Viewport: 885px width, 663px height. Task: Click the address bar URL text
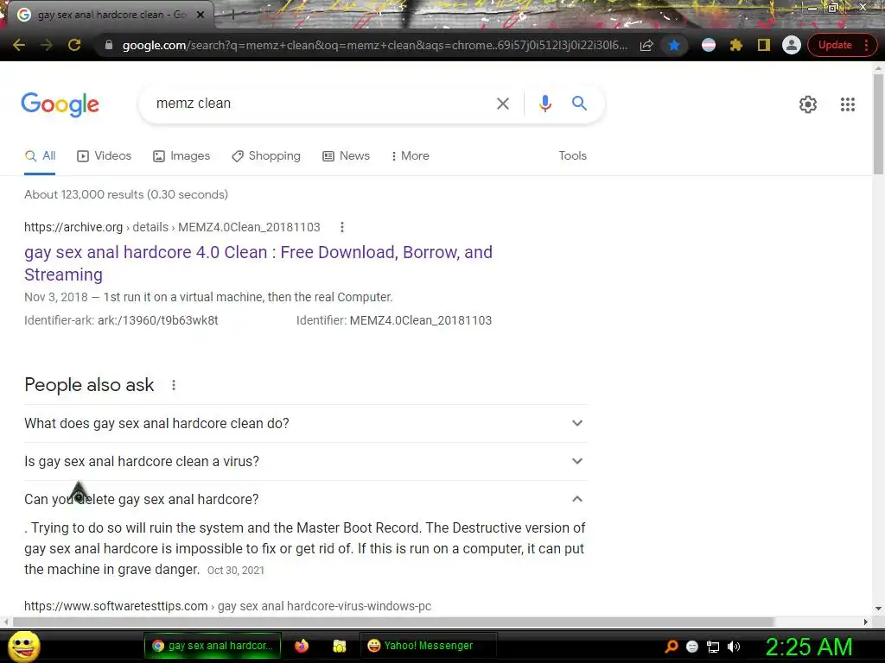375,45
